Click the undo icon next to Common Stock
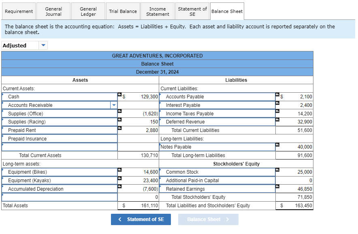Viewport: 358px width, 234px height. (277, 169)
